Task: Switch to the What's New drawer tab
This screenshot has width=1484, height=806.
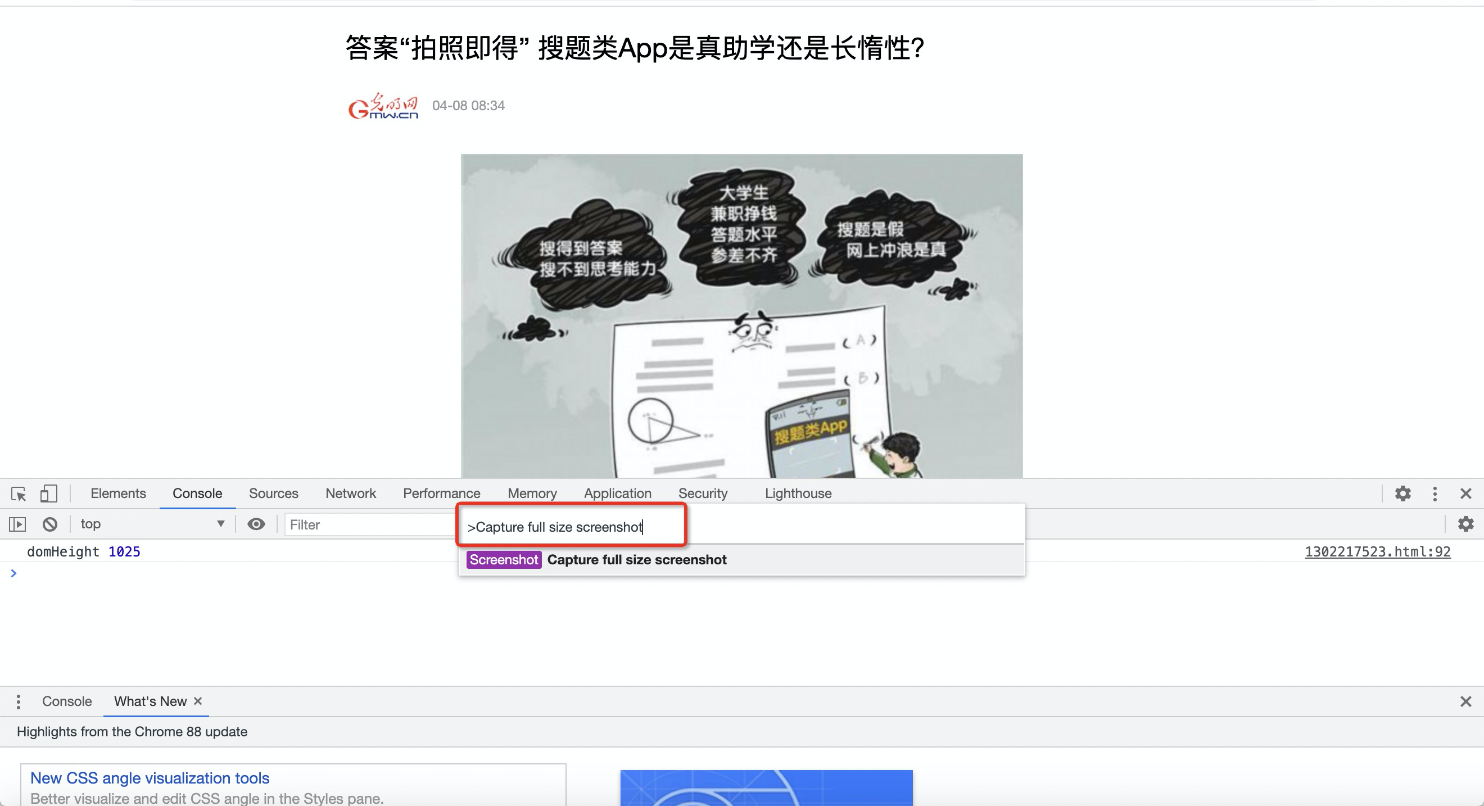Action: pyautogui.click(x=150, y=701)
